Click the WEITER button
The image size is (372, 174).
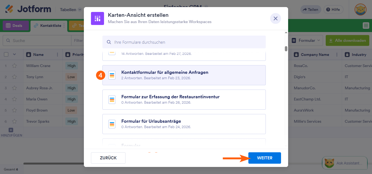[x=264, y=158]
